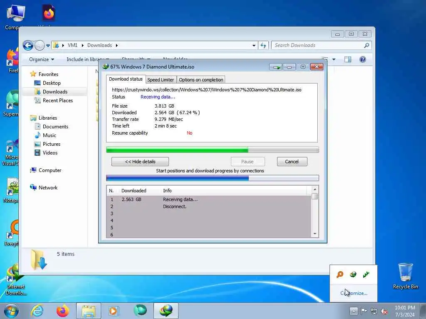Toggle the Explorer preview pane

coord(348,59)
